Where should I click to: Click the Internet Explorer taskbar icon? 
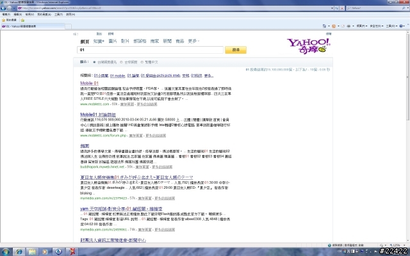pyautogui.click(x=19, y=252)
